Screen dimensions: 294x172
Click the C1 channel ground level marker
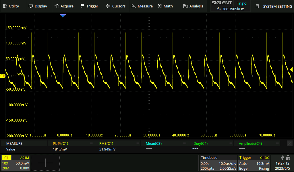click(3, 76)
